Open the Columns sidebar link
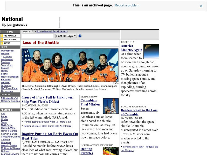Image resolution: width=207 pixels, height=155 pixels. [8, 57]
